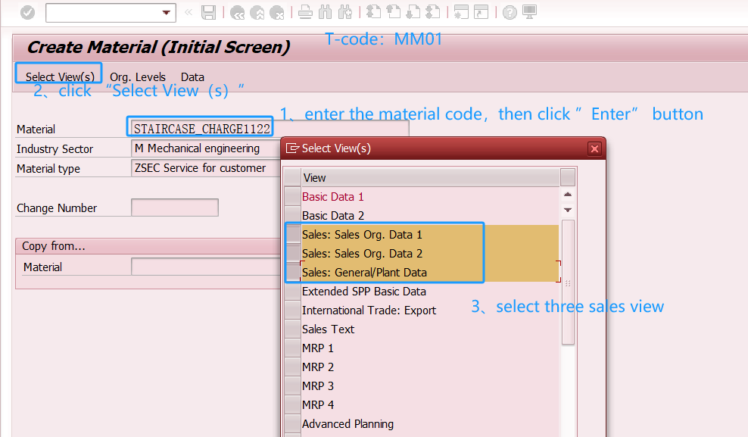
Task: Select the International Trade: Export view
Action: 369,311
